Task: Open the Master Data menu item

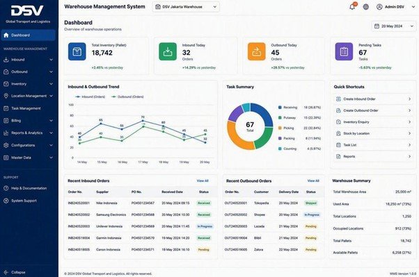Action: pos(28,158)
